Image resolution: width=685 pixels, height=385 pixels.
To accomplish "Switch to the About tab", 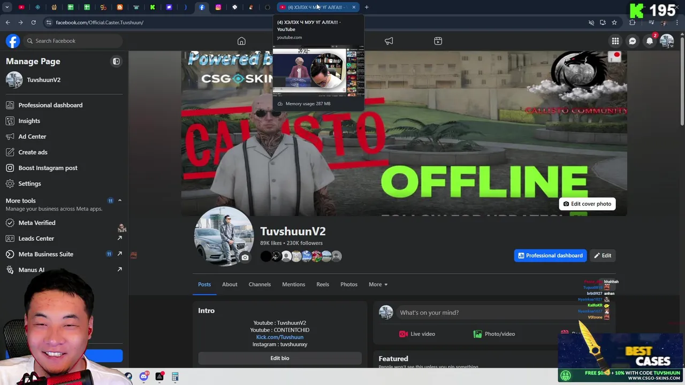I will coord(230,284).
